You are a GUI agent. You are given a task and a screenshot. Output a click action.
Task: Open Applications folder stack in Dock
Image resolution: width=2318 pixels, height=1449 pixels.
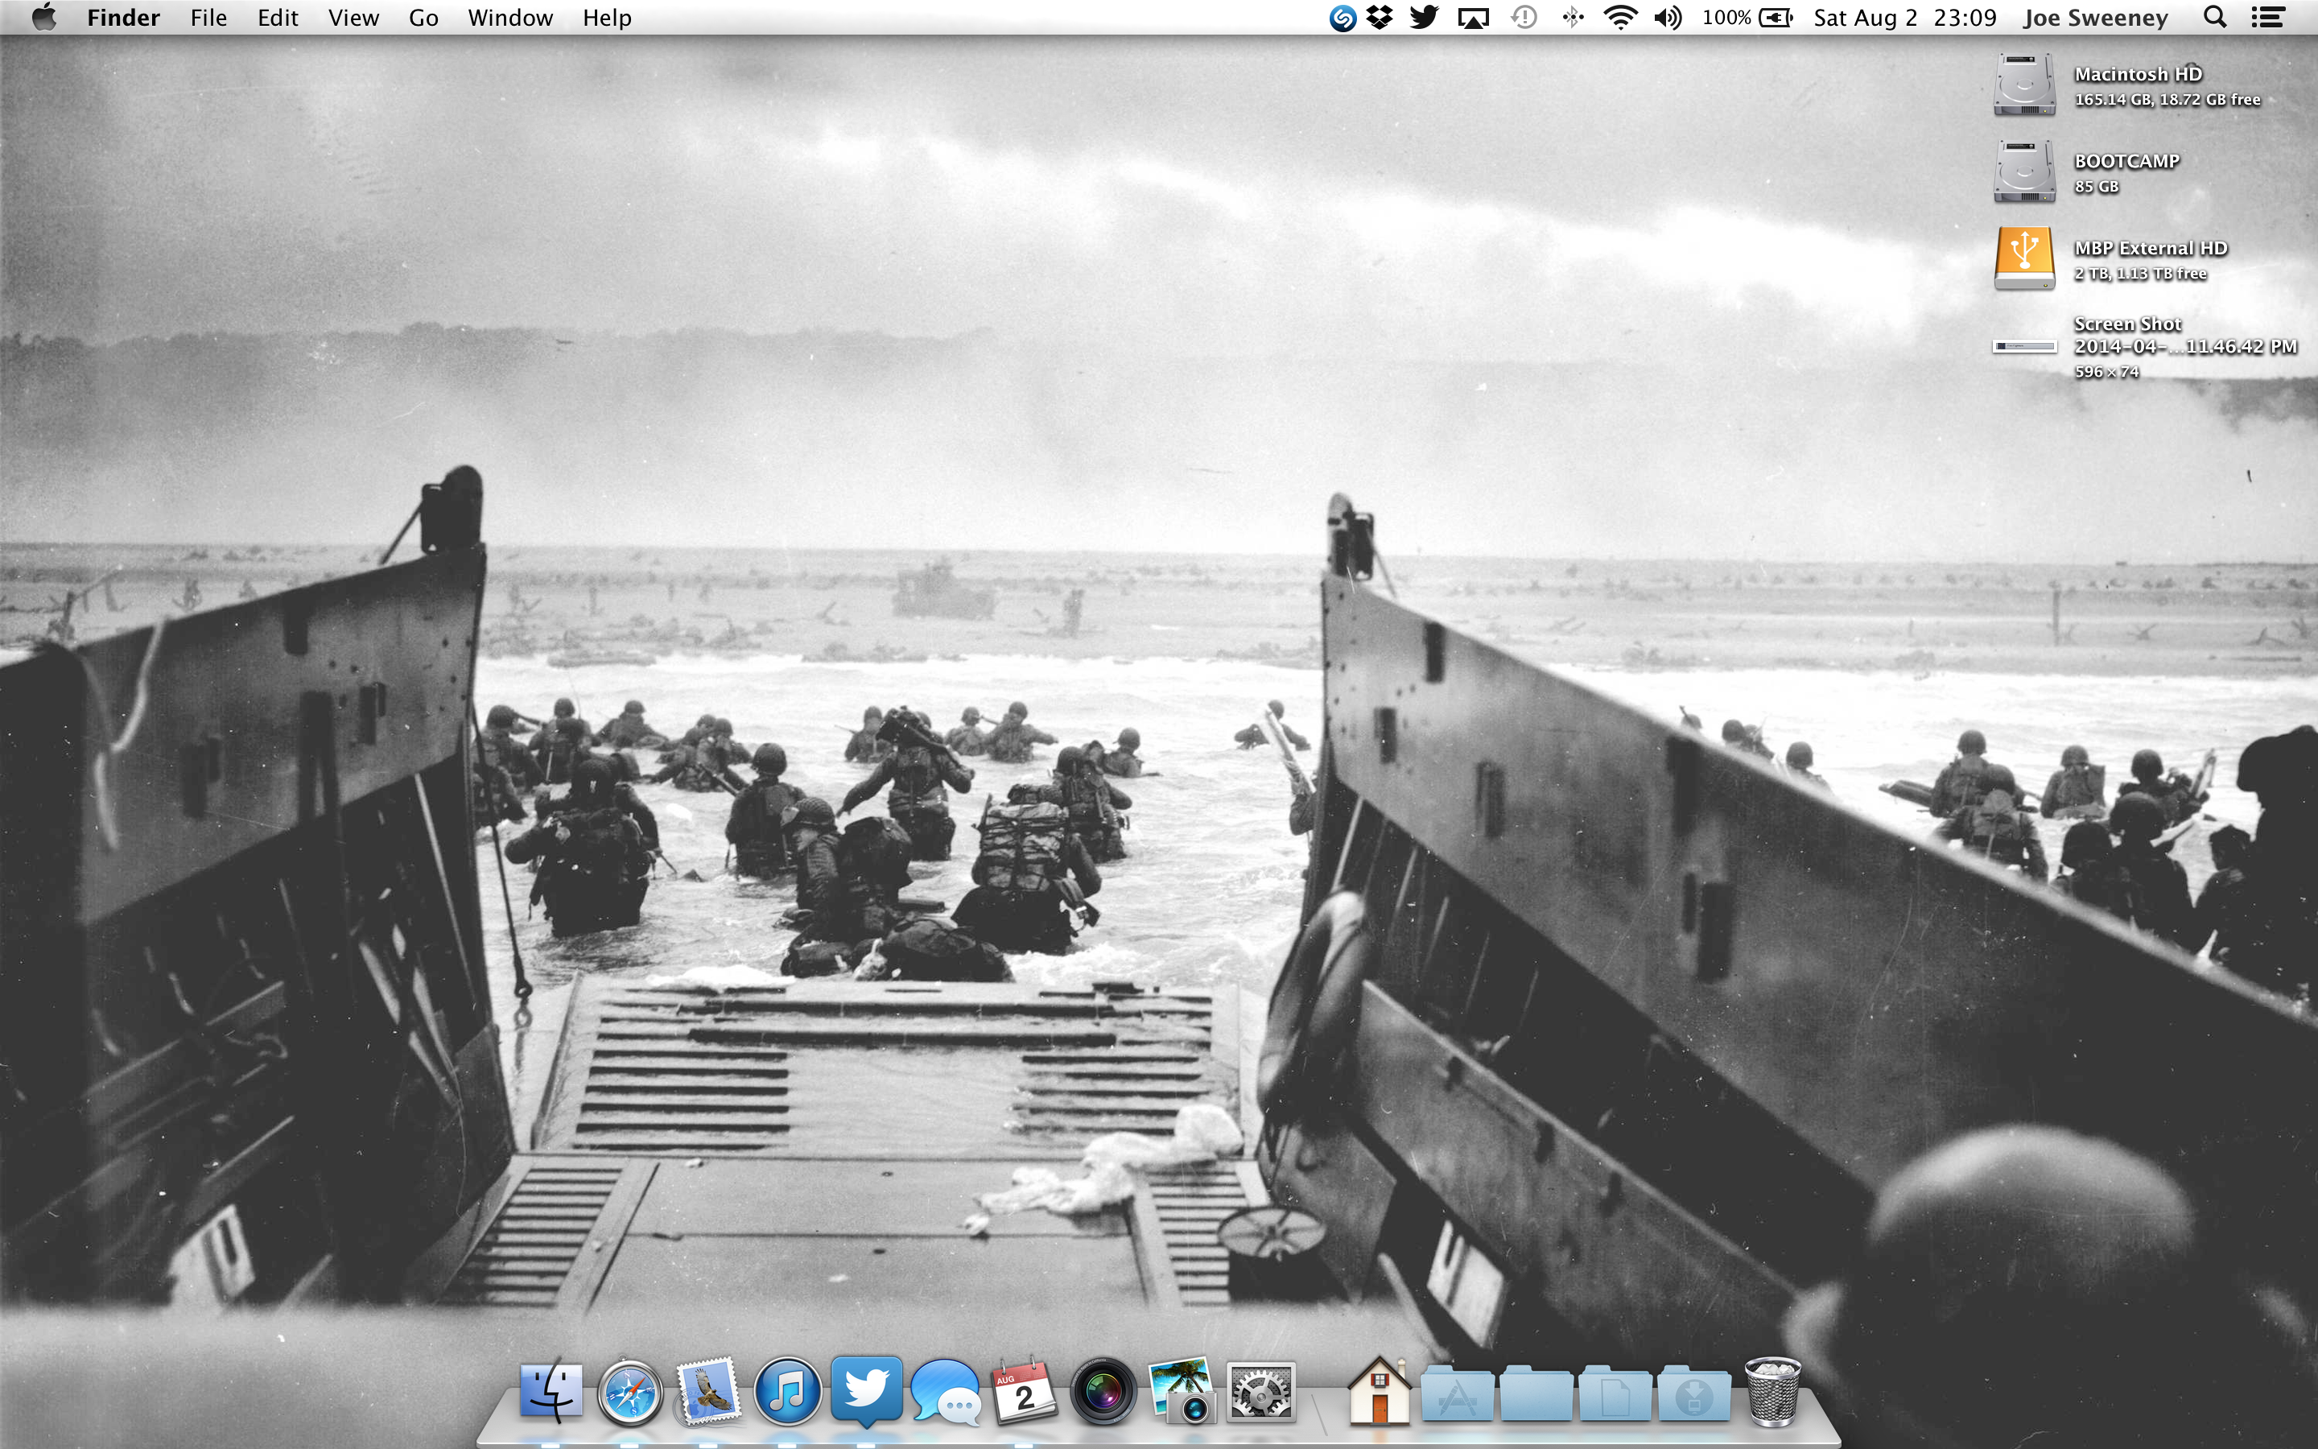(x=1457, y=1394)
